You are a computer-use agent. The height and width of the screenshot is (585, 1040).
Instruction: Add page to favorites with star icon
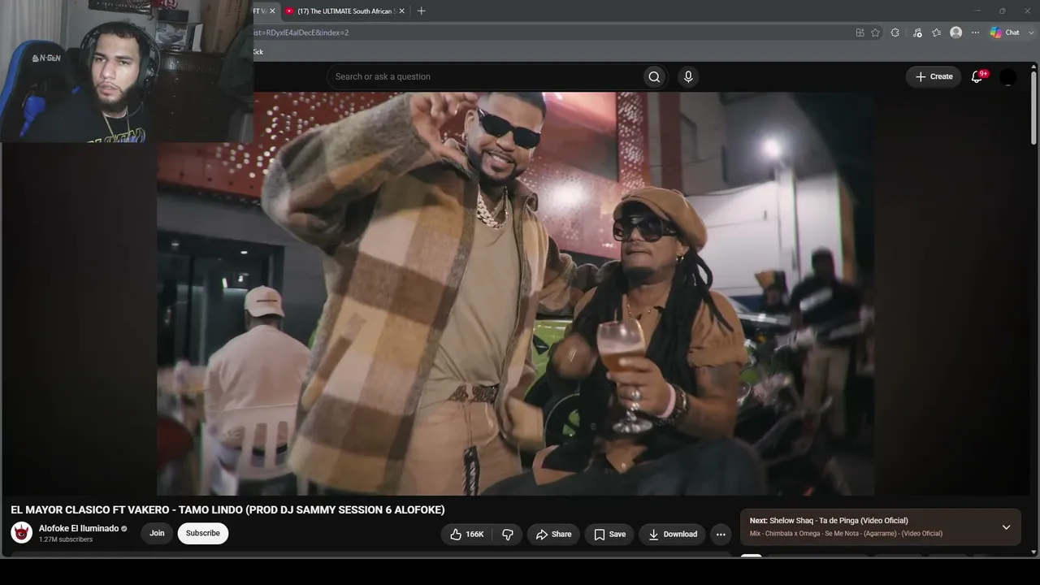pos(875,32)
